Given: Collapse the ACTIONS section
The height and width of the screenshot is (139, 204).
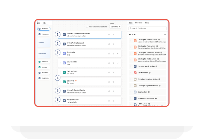Looking at the screenshot, I should (165, 34).
